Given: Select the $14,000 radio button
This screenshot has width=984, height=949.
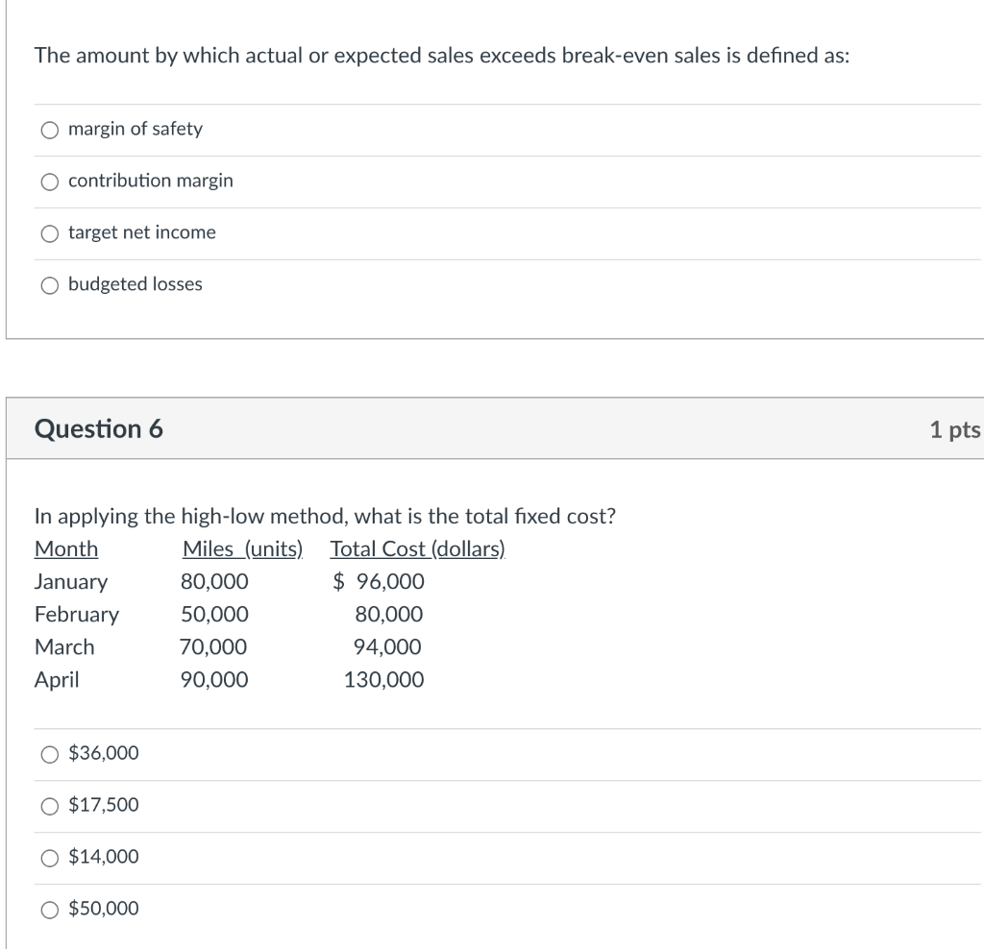Looking at the screenshot, I should (50, 858).
